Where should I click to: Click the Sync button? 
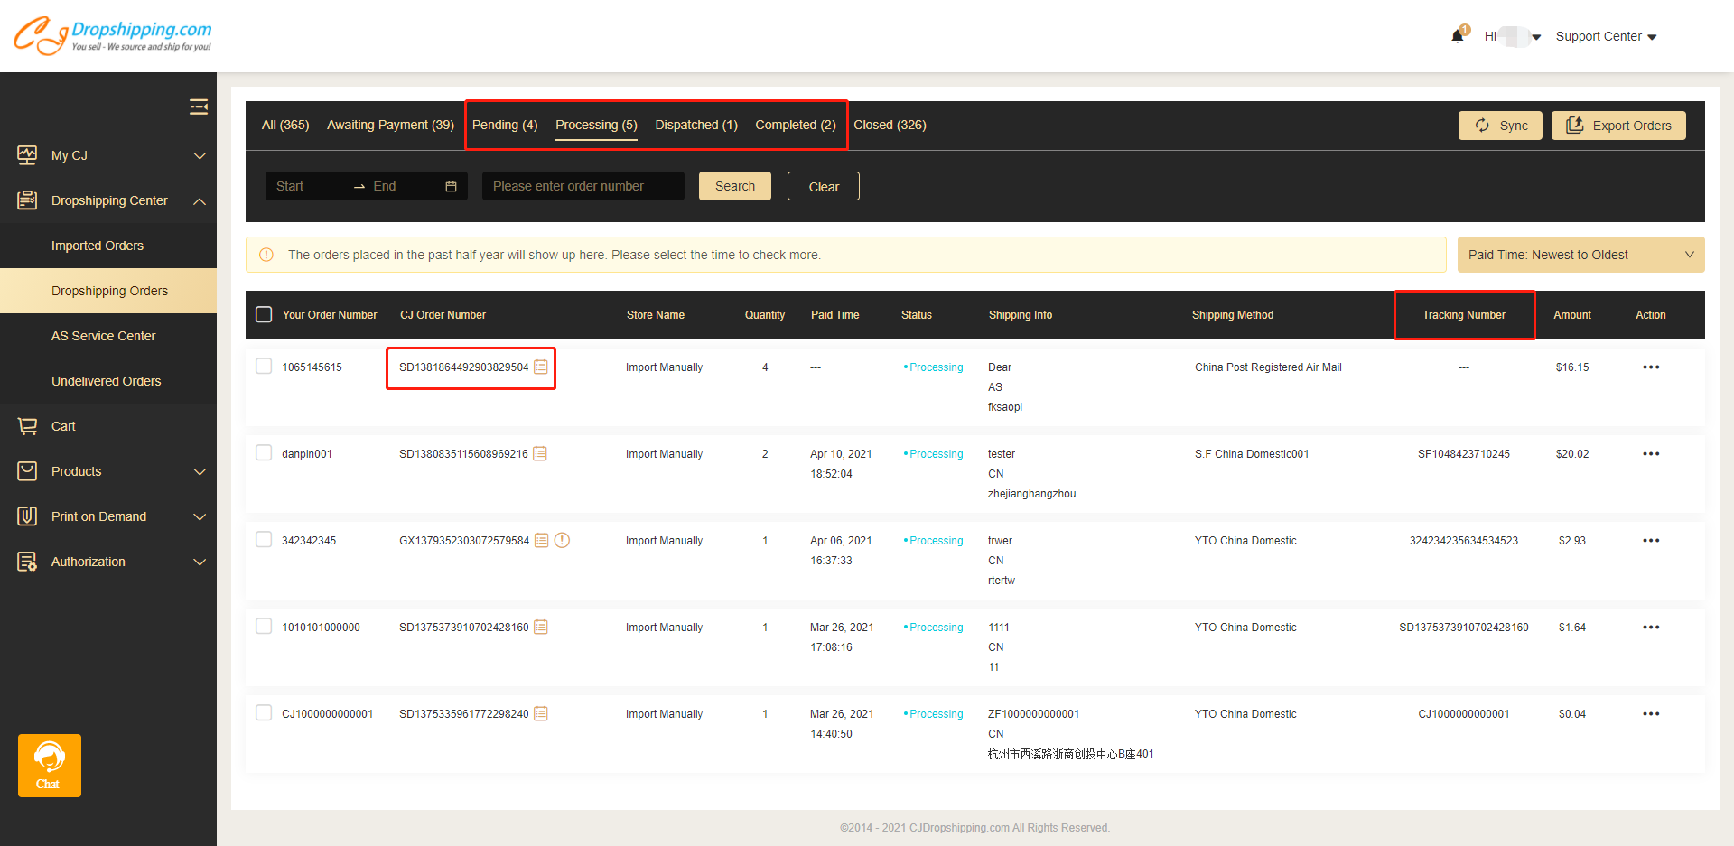pyautogui.click(x=1500, y=125)
